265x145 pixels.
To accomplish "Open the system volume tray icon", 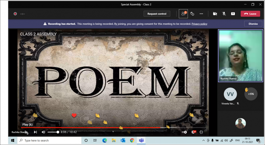I will tap(226, 140).
